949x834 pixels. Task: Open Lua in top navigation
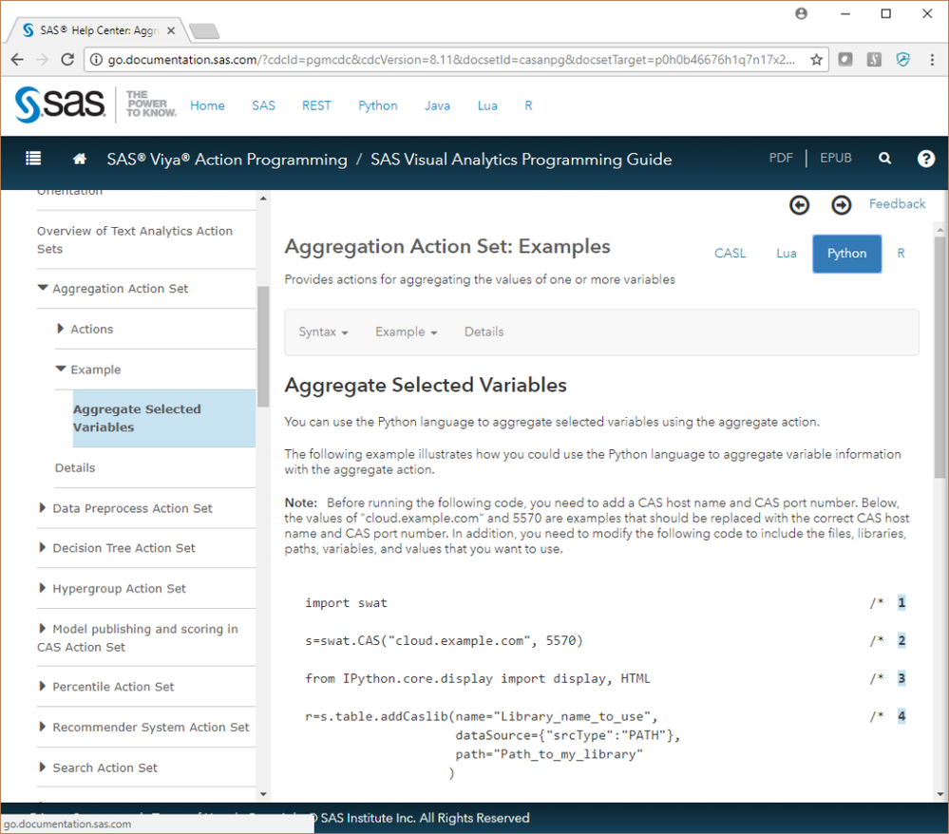tap(487, 106)
